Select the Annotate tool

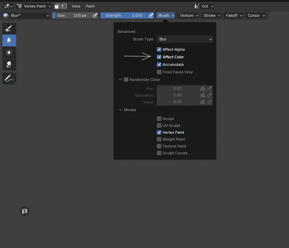(9, 78)
